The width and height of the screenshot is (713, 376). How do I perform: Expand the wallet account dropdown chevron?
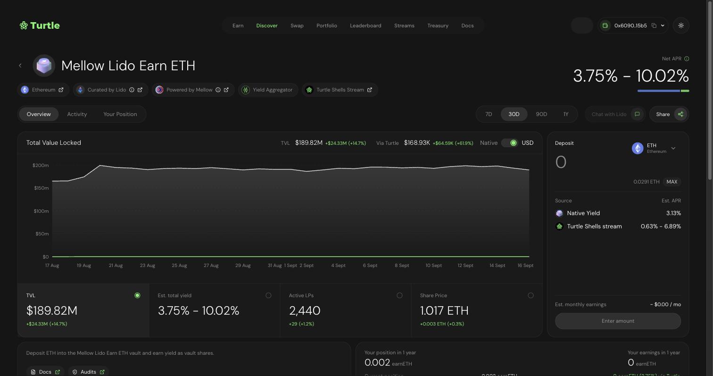coord(663,25)
